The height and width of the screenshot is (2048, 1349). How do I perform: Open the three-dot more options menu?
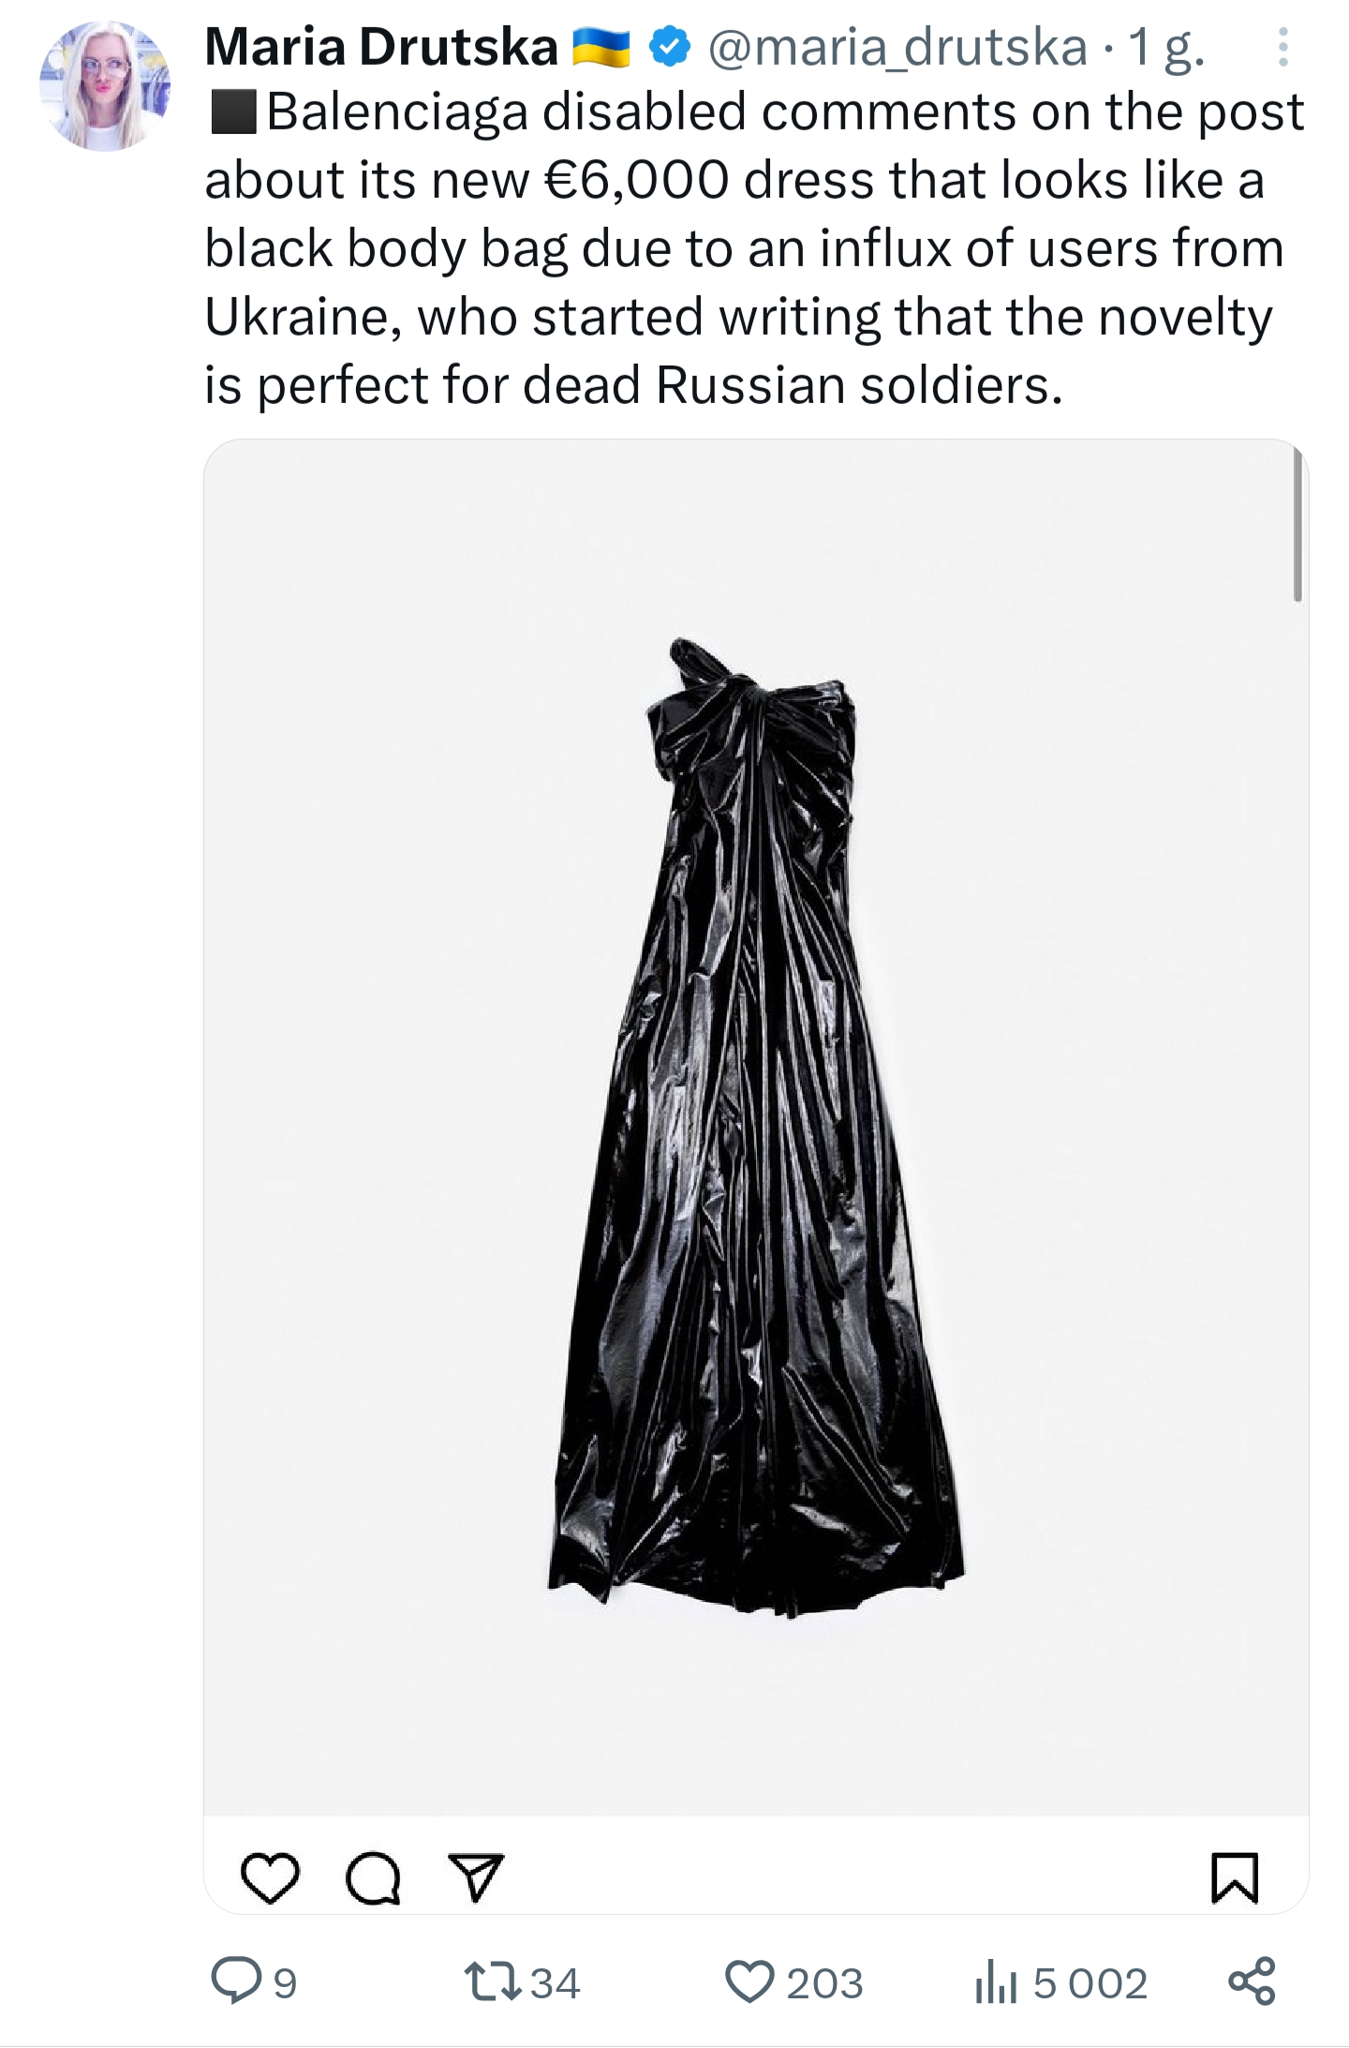pyautogui.click(x=1282, y=47)
